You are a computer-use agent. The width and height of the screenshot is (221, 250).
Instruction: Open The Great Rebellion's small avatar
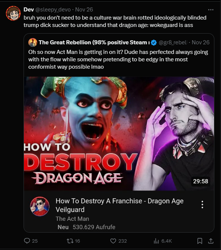tap(33, 42)
